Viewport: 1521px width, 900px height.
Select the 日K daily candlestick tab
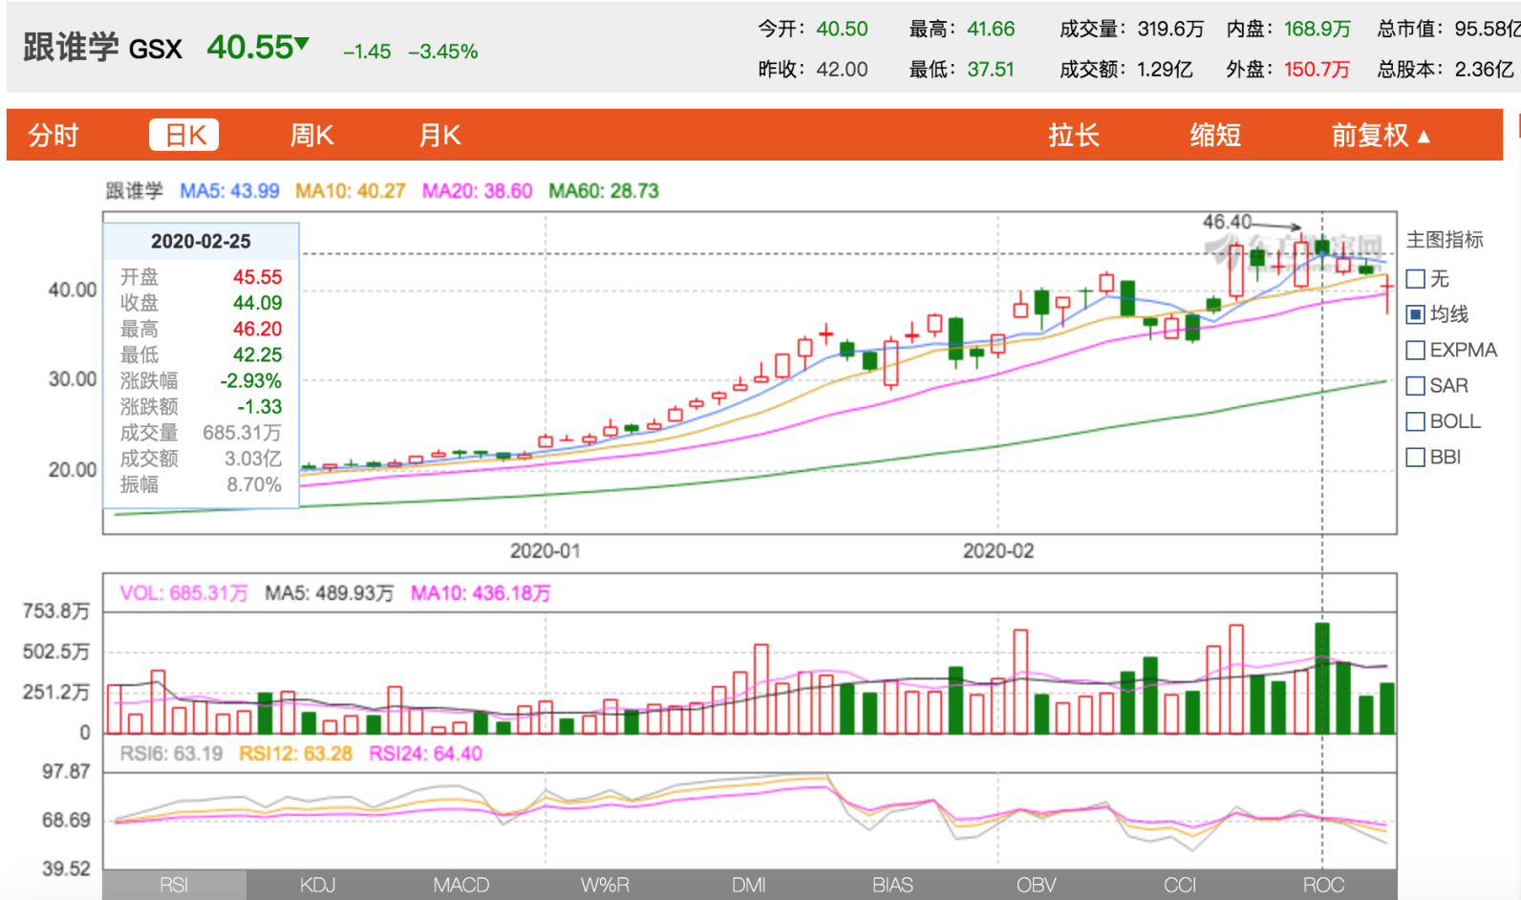[184, 135]
